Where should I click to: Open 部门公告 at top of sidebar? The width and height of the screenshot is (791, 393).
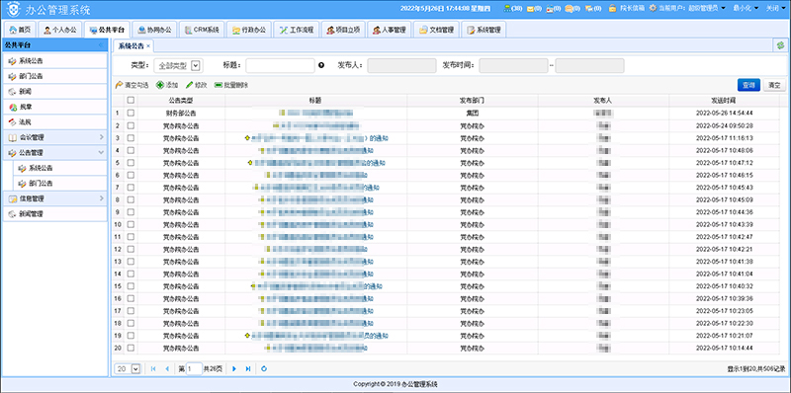pyautogui.click(x=55, y=76)
